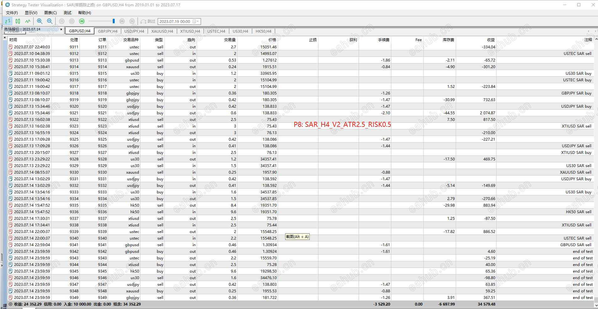598x309 pixels.
Task: Click the deal icon for row 9335
Action: (11, 205)
